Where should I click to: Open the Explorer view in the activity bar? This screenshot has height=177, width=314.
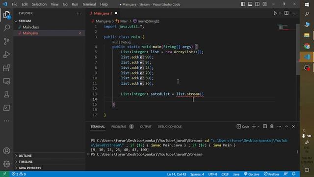[x=6, y=15]
